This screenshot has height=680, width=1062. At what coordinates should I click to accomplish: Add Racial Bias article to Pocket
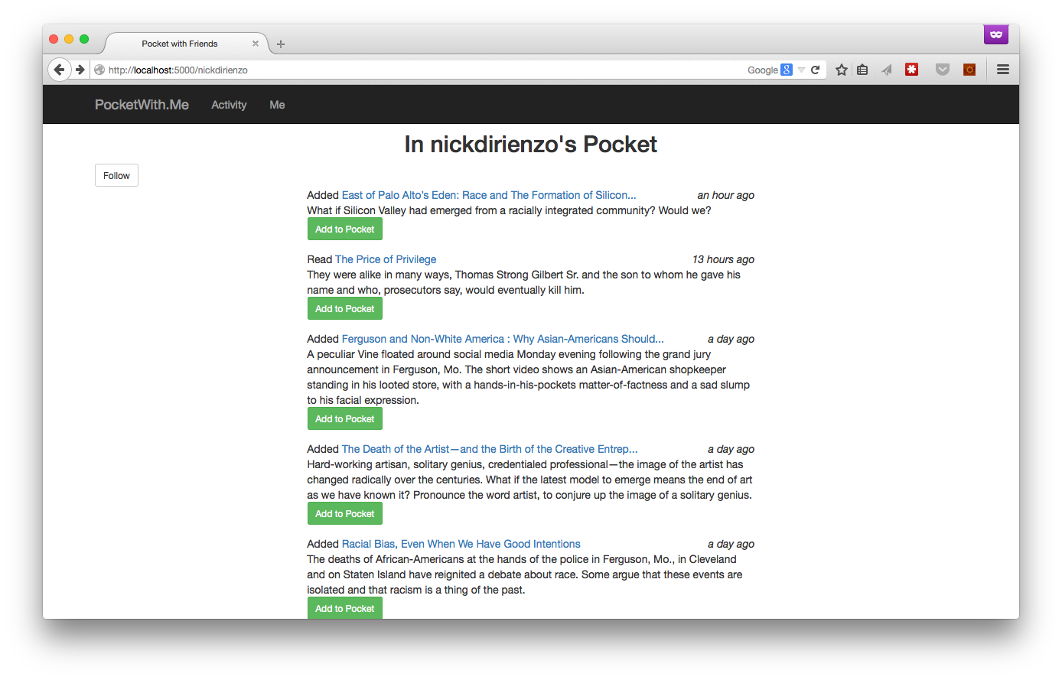[x=345, y=608]
